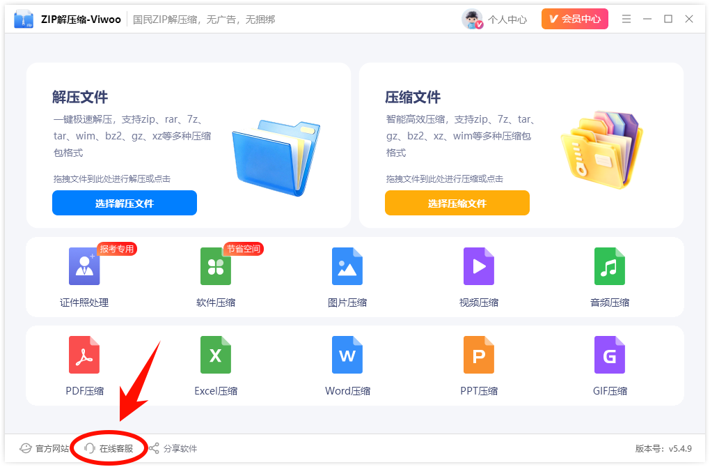Click the 证件照处理 label
Image resolution: width=710 pixels, height=467 pixels.
84,303
